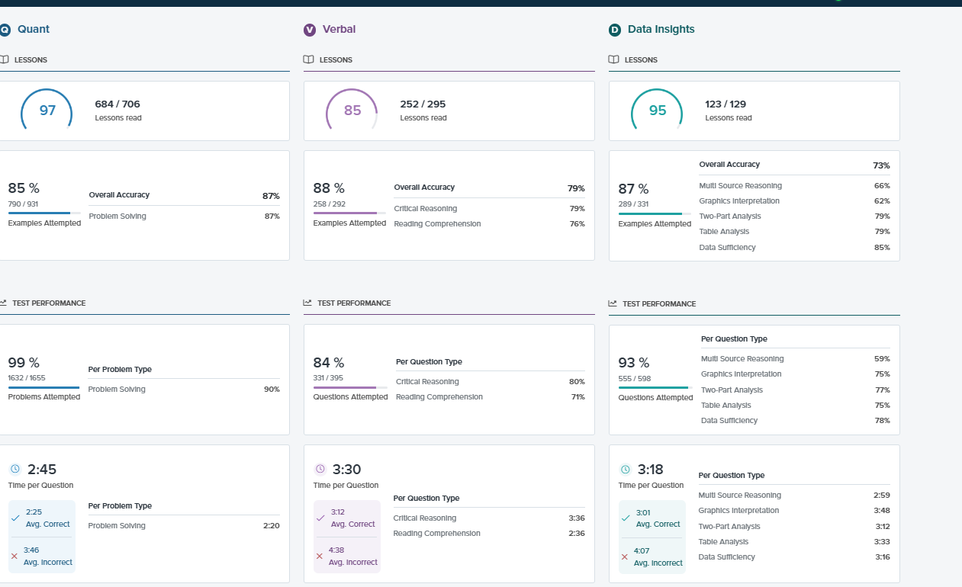
Task: Click the Verbal 84% questions attempted progress bar
Action: coord(350,387)
